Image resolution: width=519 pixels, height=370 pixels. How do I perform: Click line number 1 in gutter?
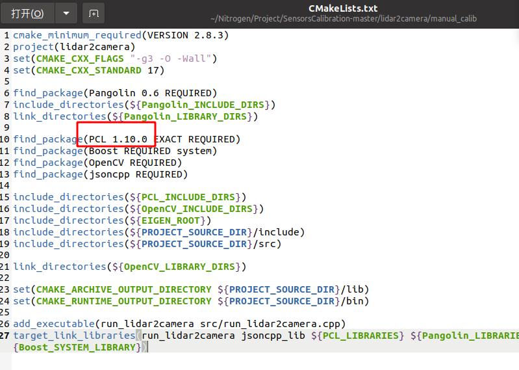[x=6, y=35]
